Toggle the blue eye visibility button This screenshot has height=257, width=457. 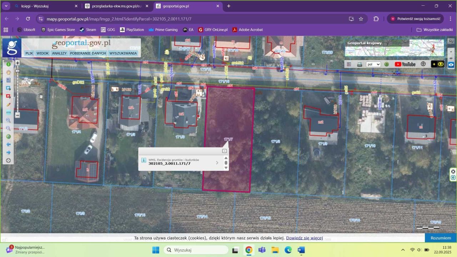click(x=451, y=65)
